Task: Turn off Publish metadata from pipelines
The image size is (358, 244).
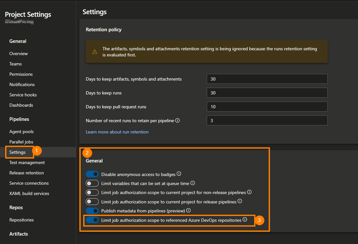Action: tap(92, 211)
